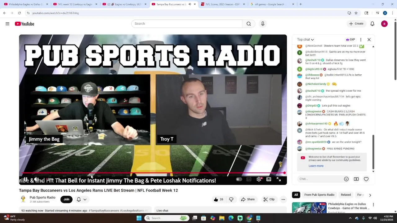
Task: Toggle the autoplay switch in the player
Action: [x=239, y=179]
